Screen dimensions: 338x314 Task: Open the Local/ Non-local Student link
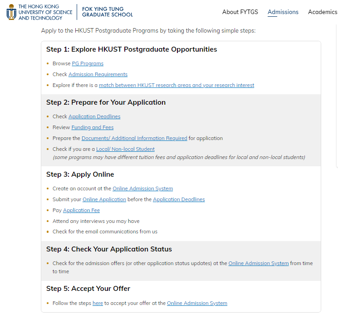pos(125,149)
